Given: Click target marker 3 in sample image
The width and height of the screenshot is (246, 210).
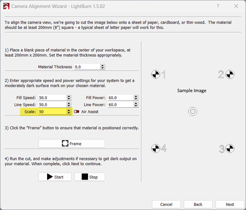Looking at the screenshot, I should point(230,148).
